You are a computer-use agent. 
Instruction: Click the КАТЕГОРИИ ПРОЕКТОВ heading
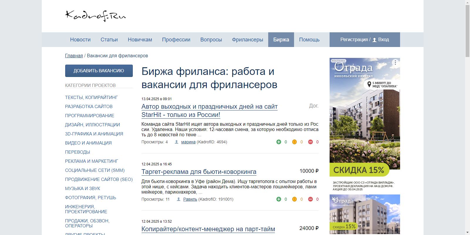(x=90, y=85)
